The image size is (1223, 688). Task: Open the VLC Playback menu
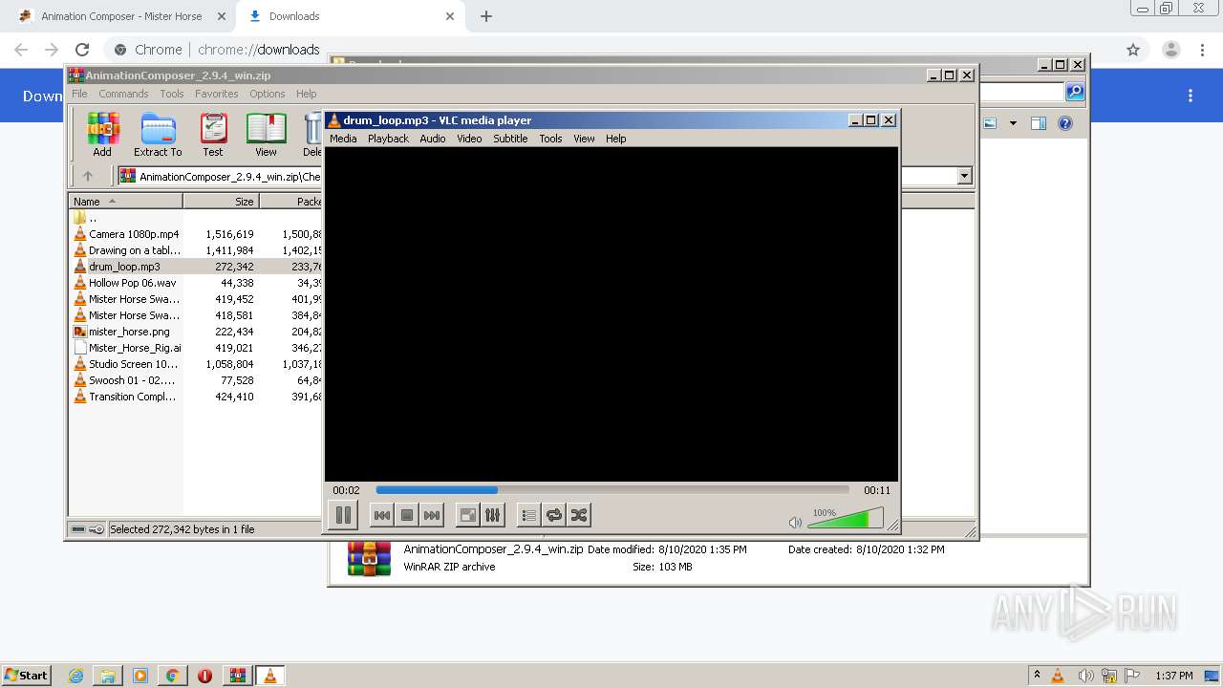click(x=388, y=139)
